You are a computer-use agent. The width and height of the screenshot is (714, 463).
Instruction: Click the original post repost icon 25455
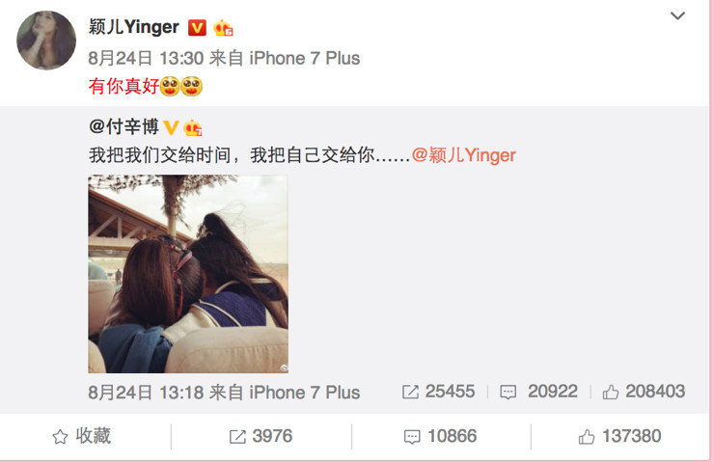tap(438, 392)
